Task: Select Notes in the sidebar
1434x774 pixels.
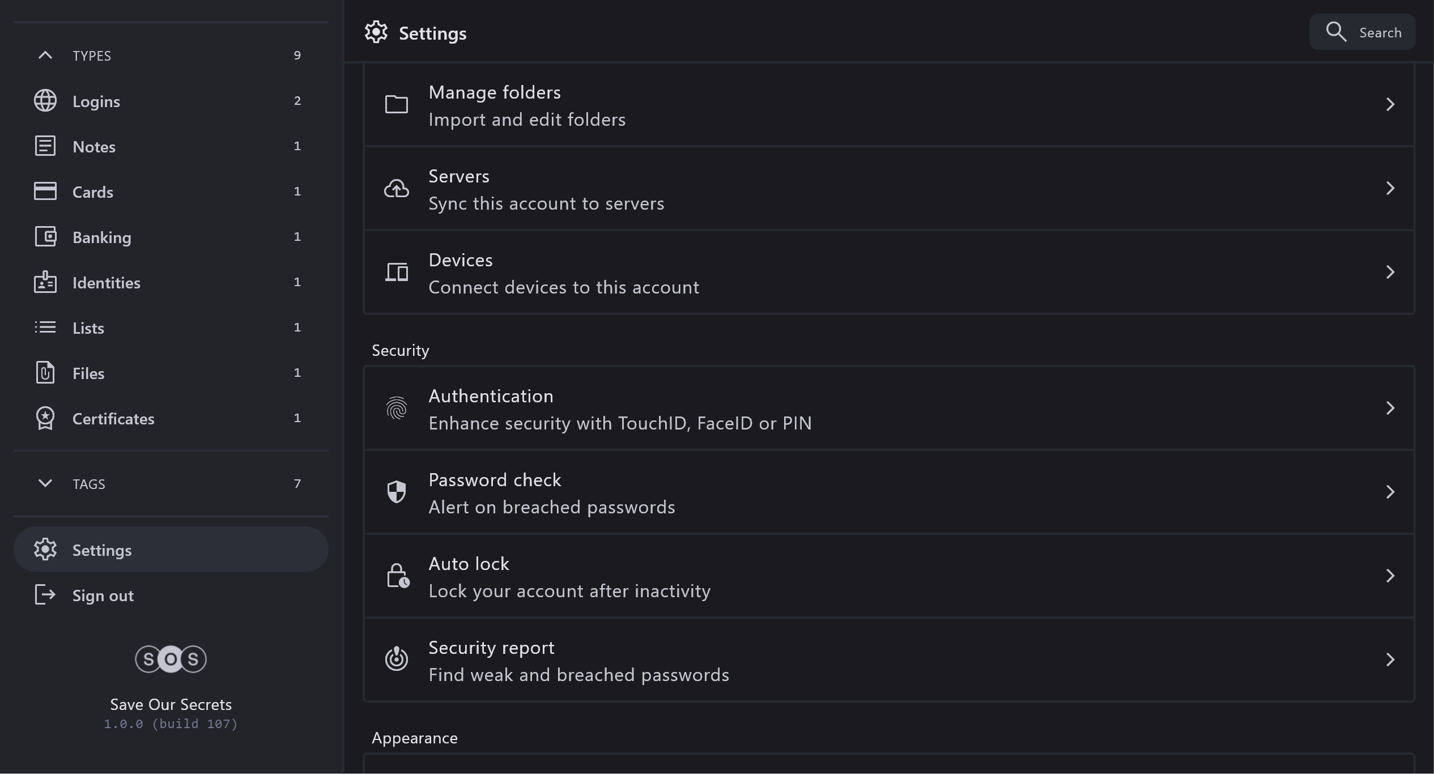Action: [94, 147]
